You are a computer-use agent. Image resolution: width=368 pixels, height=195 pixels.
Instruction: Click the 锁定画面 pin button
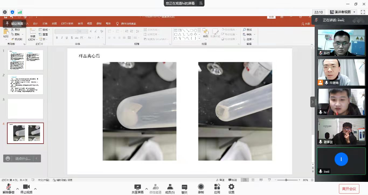click(15, 24)
